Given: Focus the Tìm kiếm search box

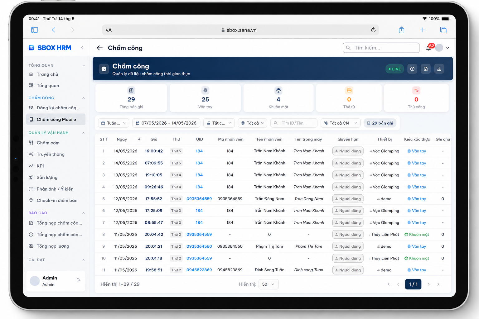Looking at the screenshot, I should (381, 48).
